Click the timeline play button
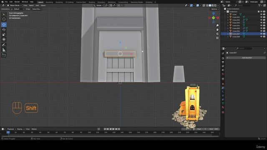 click(113, 129)
